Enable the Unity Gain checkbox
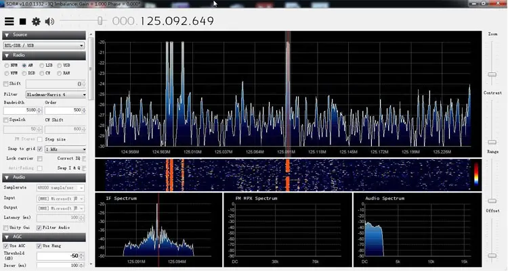Screen dimensions: 508x271 pos(6,228)
